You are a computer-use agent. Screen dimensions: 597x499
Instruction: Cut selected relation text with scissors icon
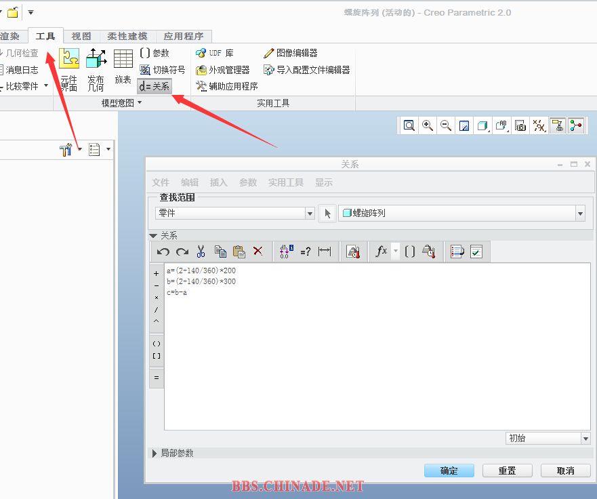[201, 252]
